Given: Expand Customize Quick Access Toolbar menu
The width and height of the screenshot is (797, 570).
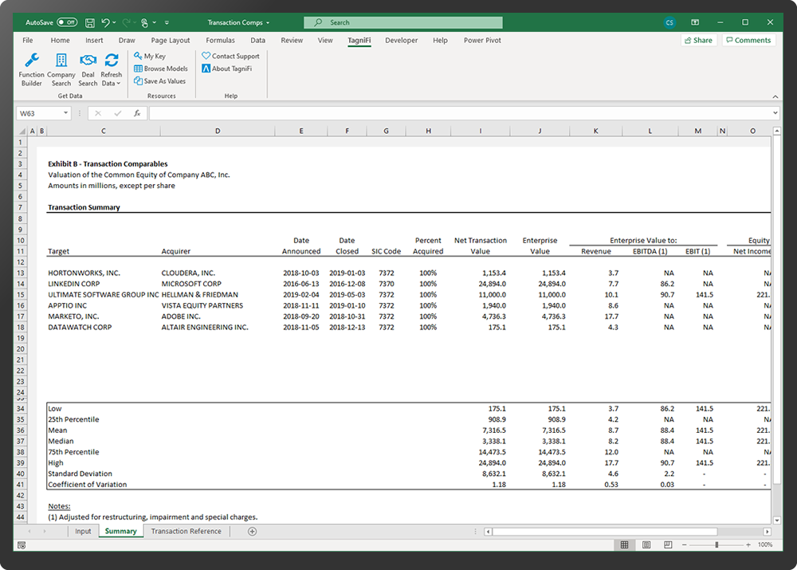Looking at the screenshot, I should 167,22.
